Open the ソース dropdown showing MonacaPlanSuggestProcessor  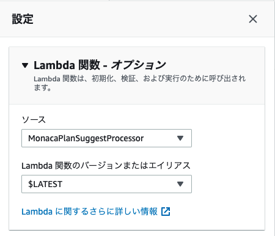tap(106, 138)
